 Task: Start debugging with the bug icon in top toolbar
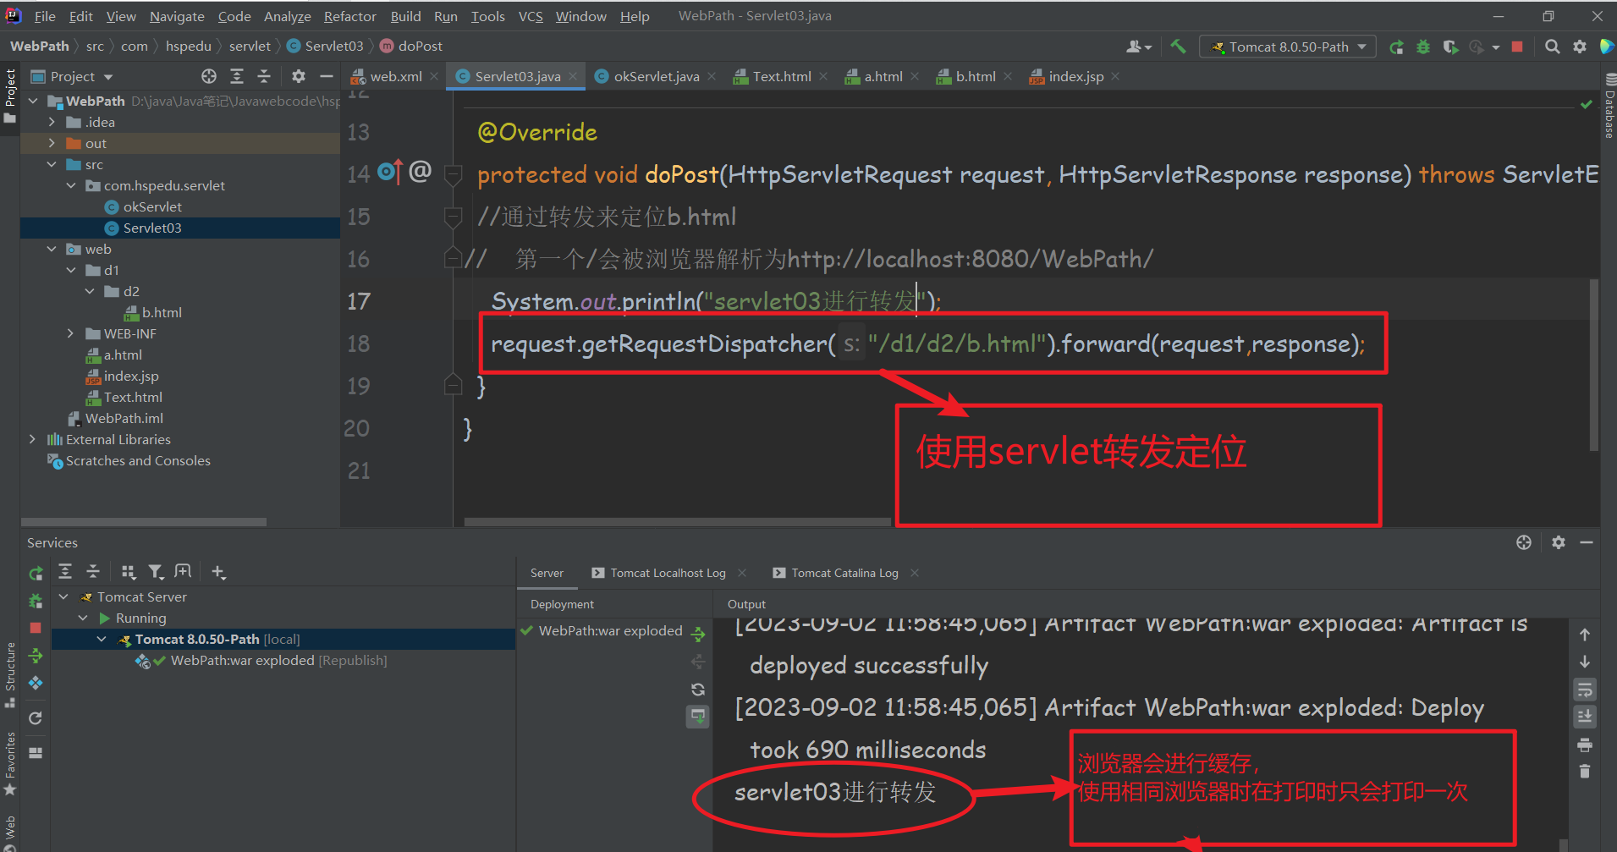[1423, 47]
